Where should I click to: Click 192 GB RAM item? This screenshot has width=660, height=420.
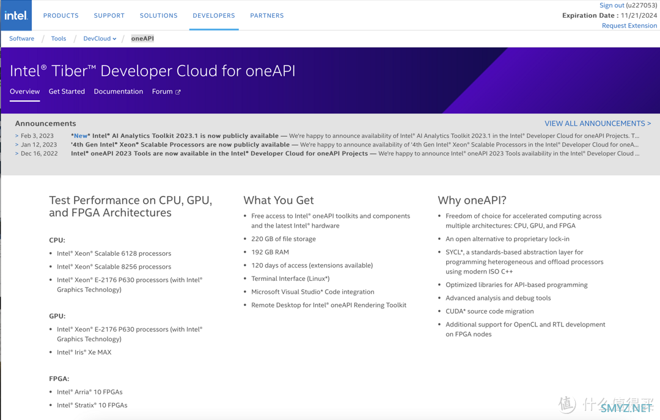[x=270, y=252]
